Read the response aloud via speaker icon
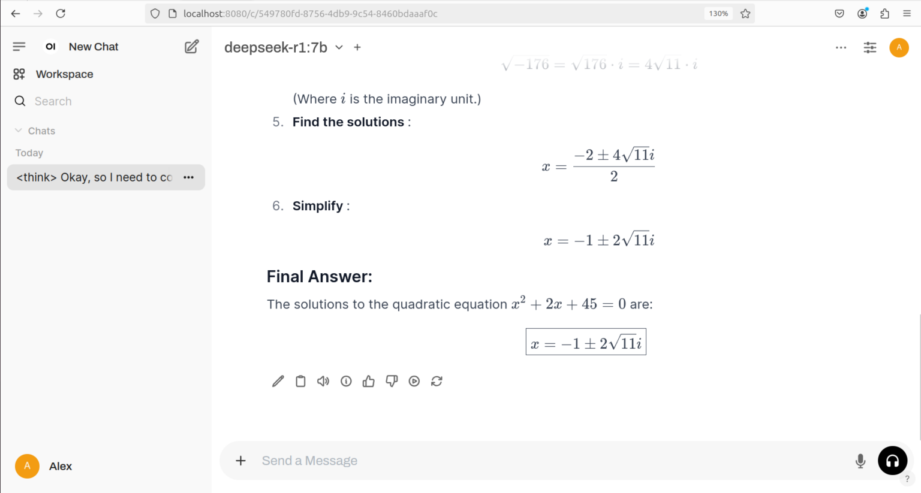921x493 pixels. (x=323, y=381)
